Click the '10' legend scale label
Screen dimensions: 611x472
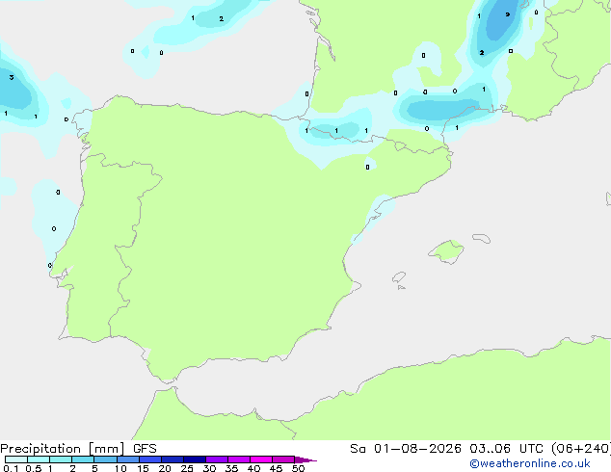[120, 468]
